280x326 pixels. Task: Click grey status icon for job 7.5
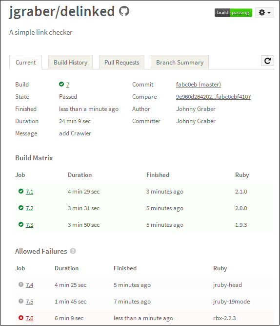[x=21, y=301]
